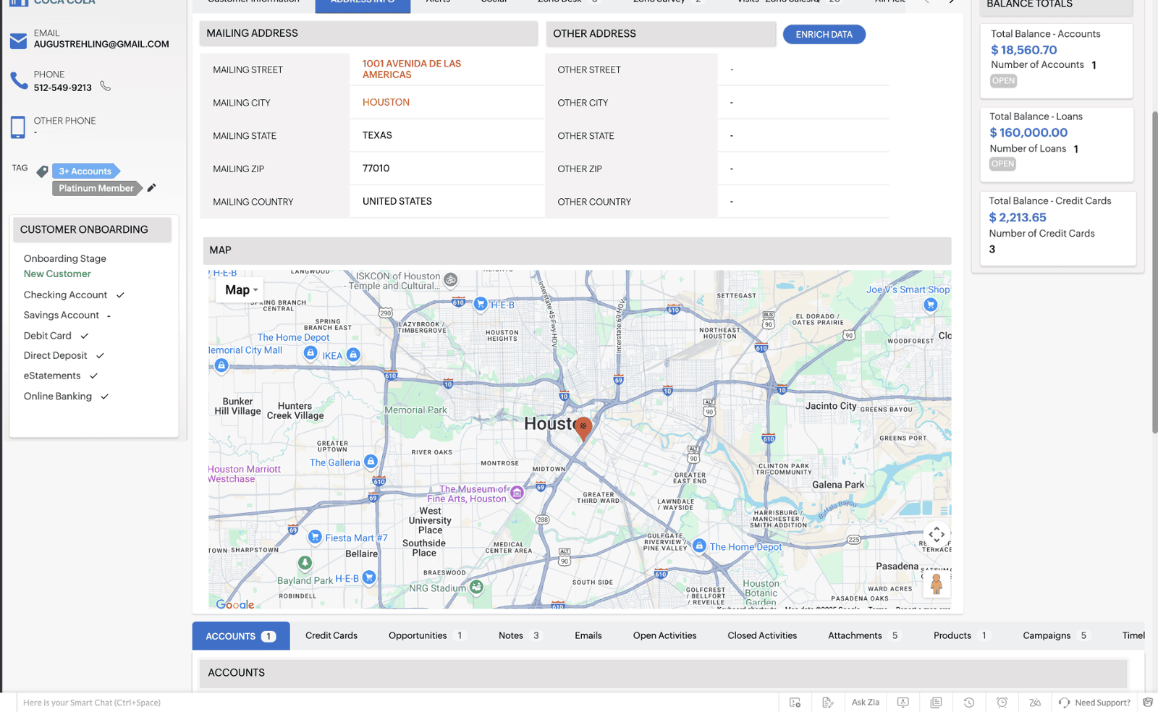Toggle the eStatements check mark
This screenshot has width=1158, height=712.
tap(93, 376)
